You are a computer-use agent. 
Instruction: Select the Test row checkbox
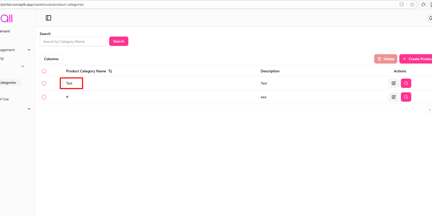tap(44, 83)
